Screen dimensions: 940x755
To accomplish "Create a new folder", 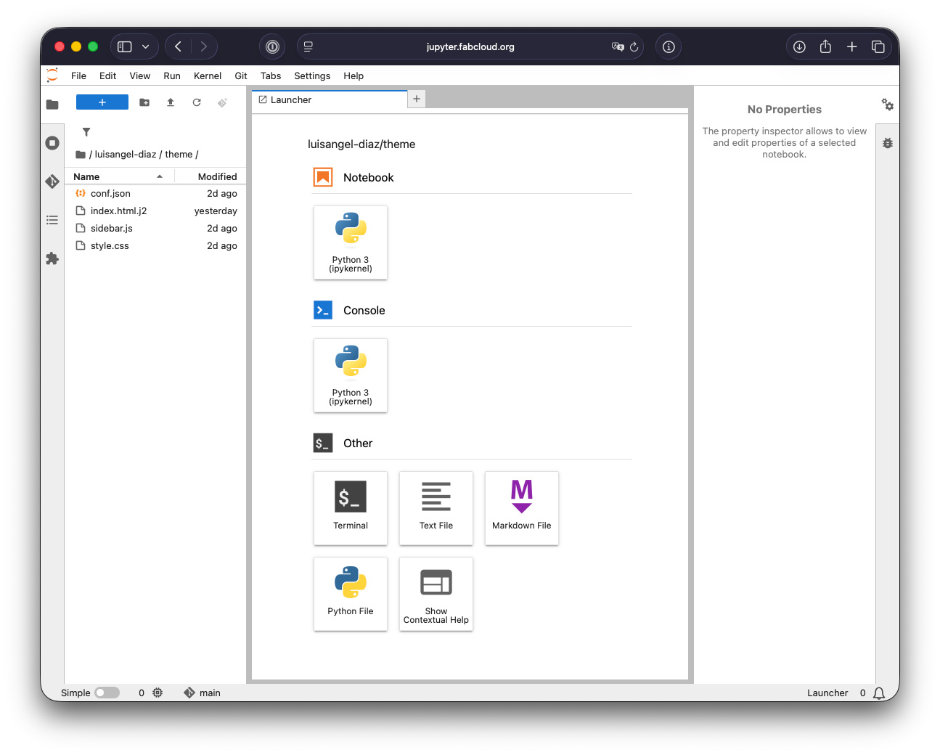I will coord(144,102).
